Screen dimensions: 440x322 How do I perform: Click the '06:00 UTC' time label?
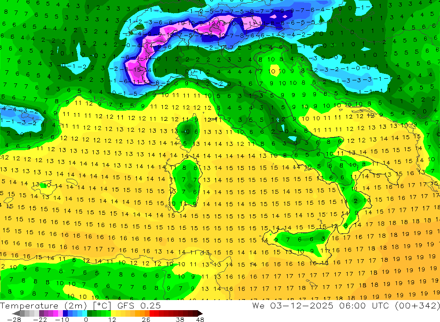pos(364,306)
